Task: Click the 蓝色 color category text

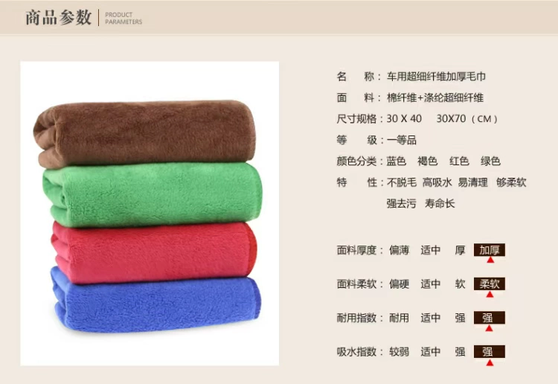Action: (396, 161)
